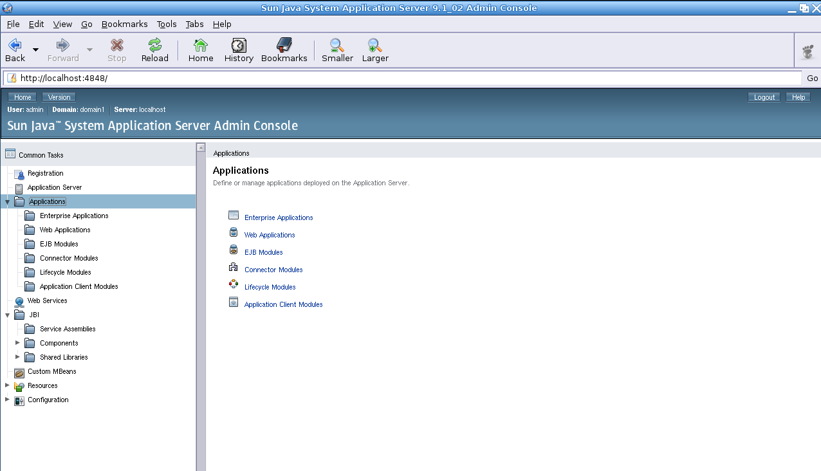Click Connector Modules icon in main panel
The width and height of the screenshot is (821, 471).
click(234, 267)
